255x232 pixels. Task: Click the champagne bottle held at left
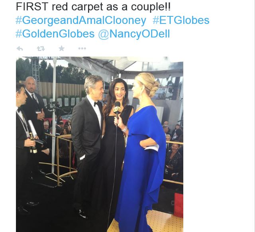click(33, 143)
